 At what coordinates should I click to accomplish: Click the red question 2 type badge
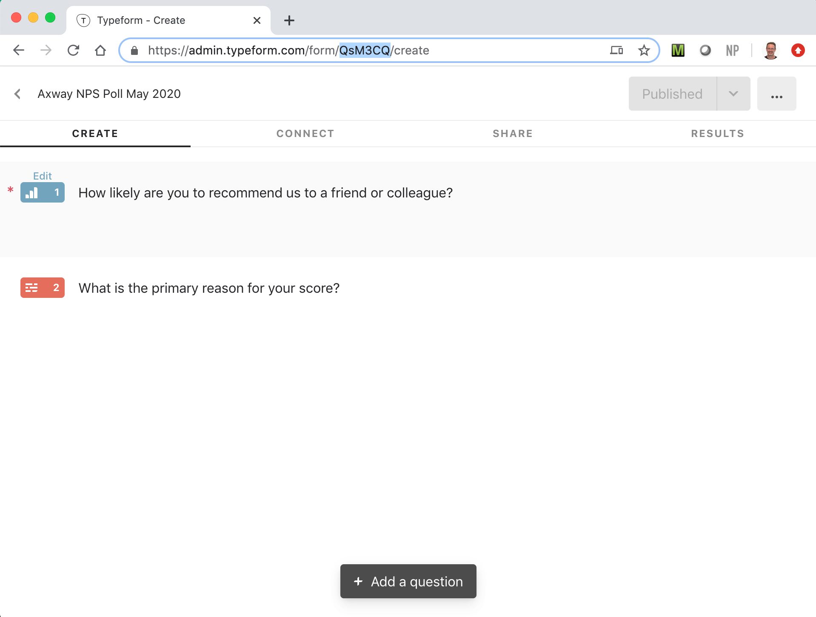[43, 288]
